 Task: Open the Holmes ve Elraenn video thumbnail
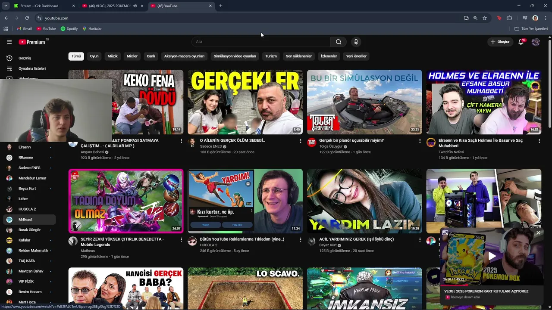[x=483, y=102]
